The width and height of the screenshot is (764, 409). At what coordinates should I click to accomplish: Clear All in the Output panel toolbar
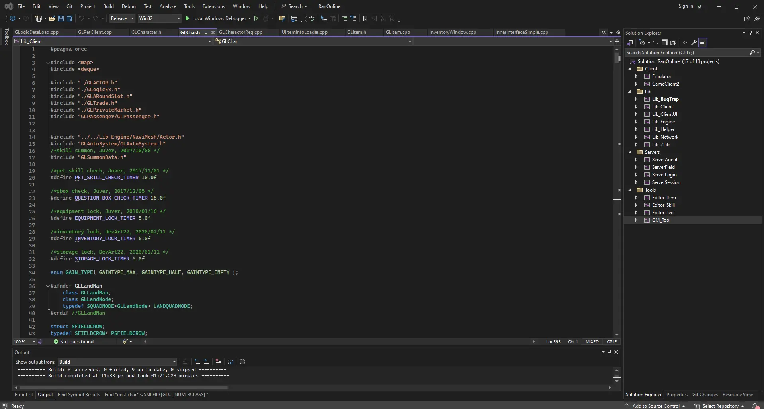(218, 362)
